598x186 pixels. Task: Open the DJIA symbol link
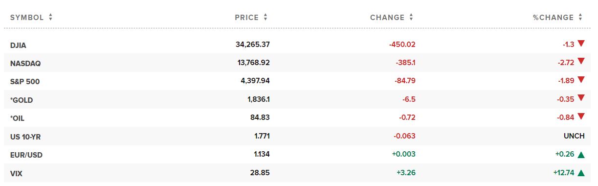pos(18,45)
